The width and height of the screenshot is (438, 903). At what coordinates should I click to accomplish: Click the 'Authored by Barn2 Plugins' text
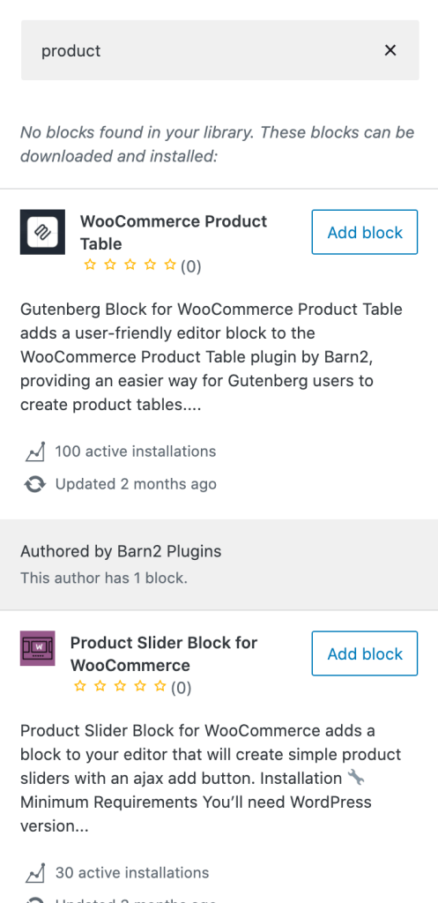pyautogui.click(x=121, y=551)
